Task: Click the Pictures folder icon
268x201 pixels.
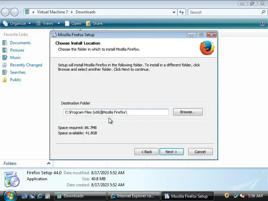Action: click(x=5, y=50)
